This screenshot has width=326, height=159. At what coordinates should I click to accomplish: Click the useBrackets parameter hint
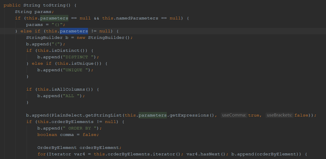tap(280, 115)
